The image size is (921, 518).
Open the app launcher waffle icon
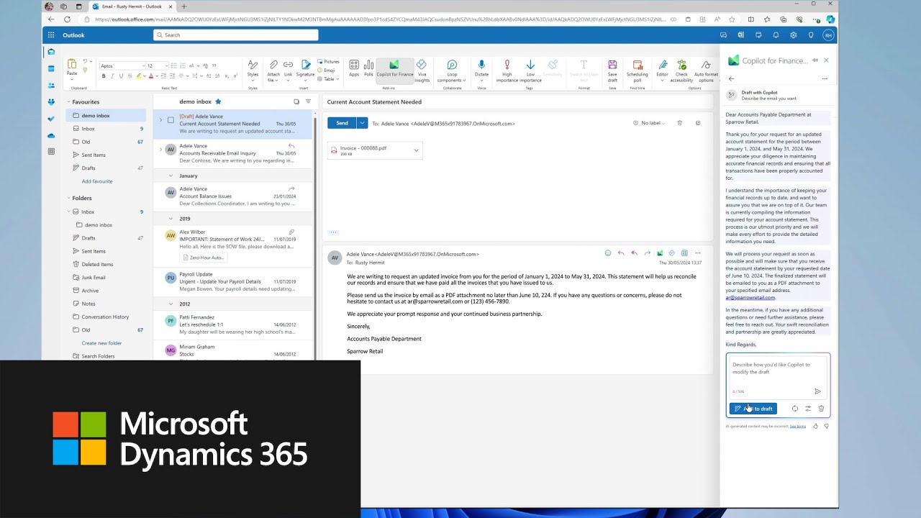coord(51,35)
